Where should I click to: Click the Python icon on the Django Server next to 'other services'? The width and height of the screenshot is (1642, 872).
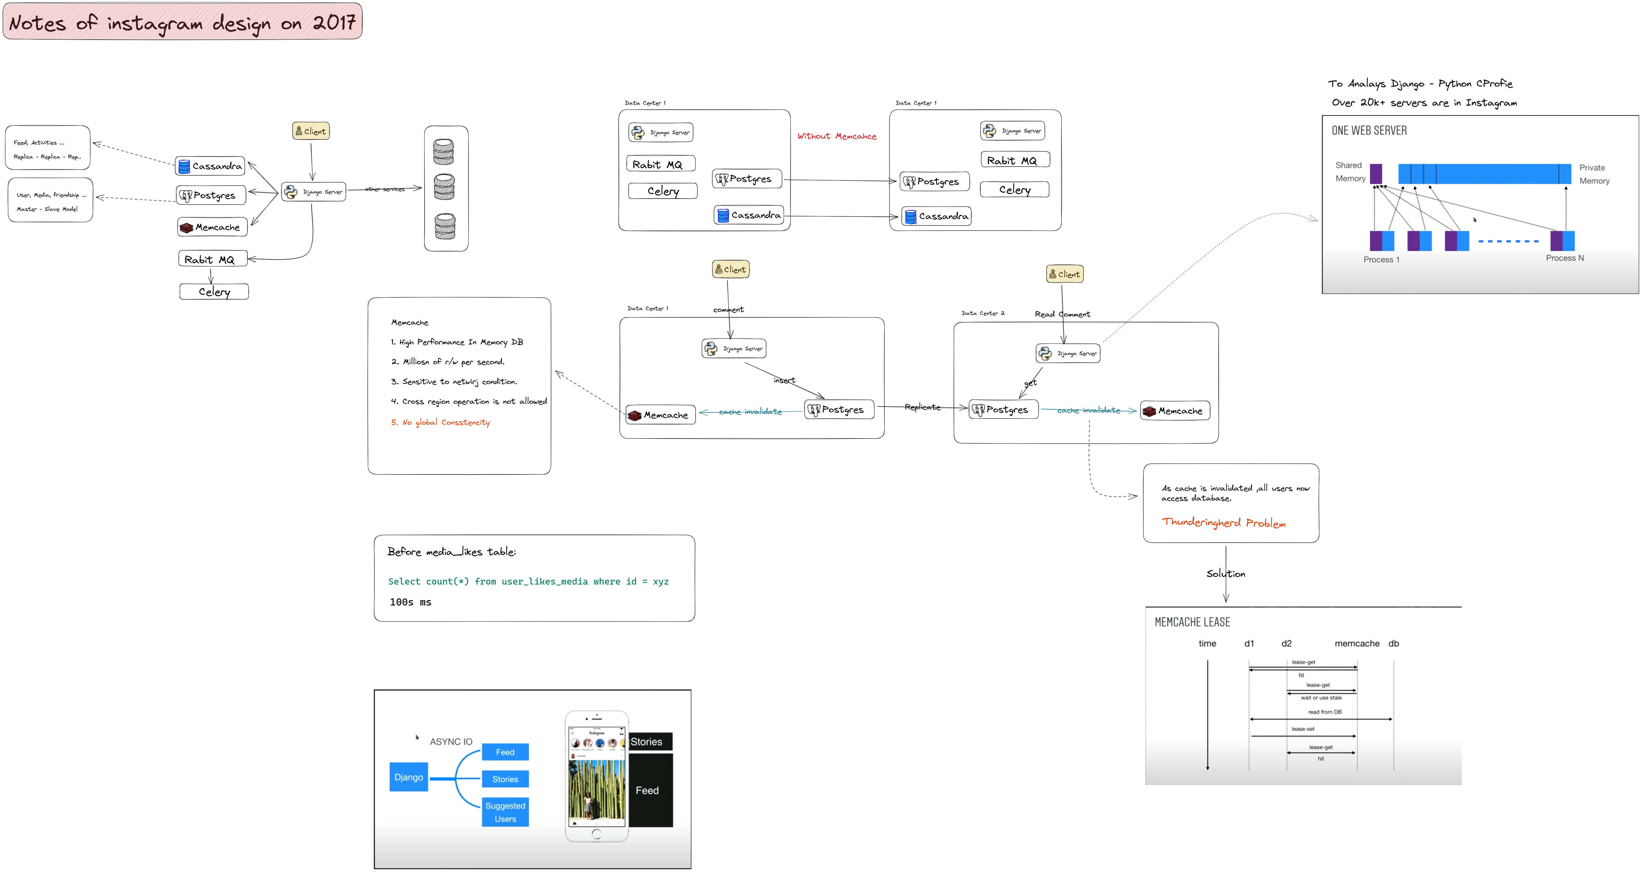[x=291, y=192]
